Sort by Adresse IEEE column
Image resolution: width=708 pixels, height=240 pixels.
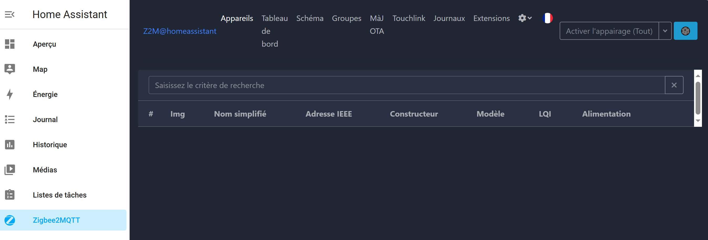[x=329, y=114]
